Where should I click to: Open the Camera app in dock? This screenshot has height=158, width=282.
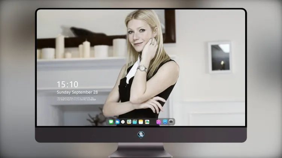[171, 122]
